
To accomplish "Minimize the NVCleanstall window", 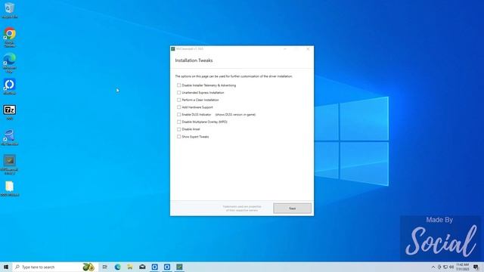I will pyautogui.click(x=285, y=48).
